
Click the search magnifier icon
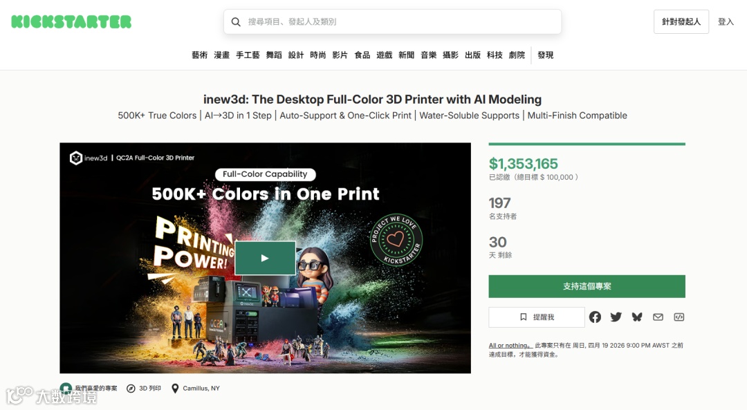236,22
